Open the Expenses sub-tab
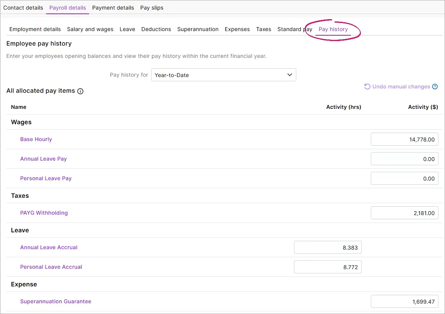Image resolution: width=445 pixels, height=314 pixels. (x=237, y=29)
